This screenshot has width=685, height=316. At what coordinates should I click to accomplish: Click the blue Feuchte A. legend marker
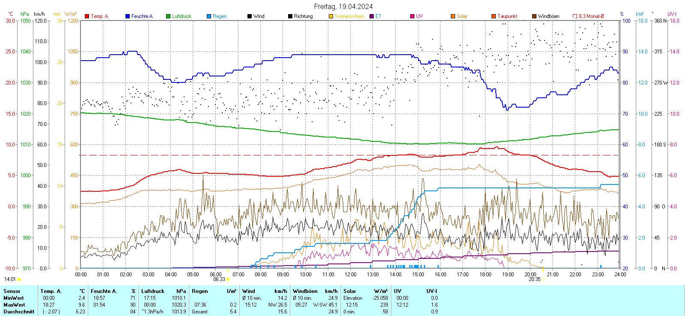tap(128, 16)
